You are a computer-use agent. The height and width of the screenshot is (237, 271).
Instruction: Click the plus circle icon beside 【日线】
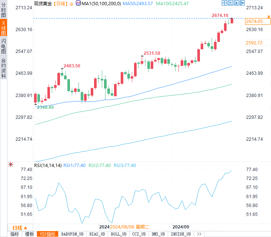(71, 3)
